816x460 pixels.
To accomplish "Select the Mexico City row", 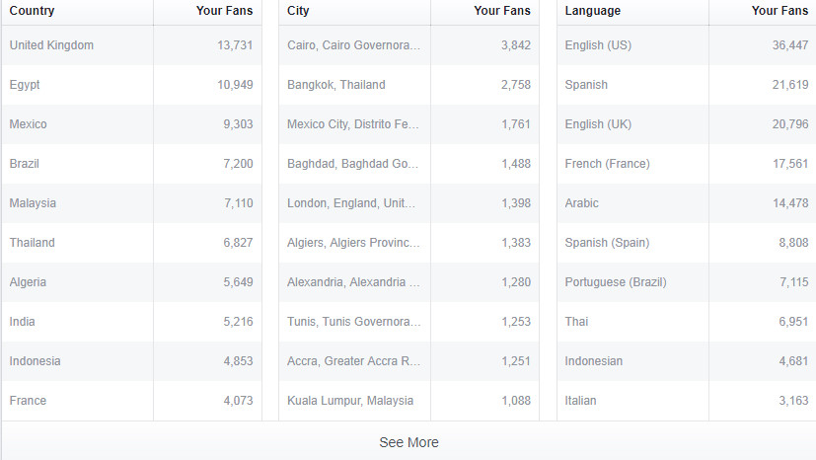I will coord(353,124).
